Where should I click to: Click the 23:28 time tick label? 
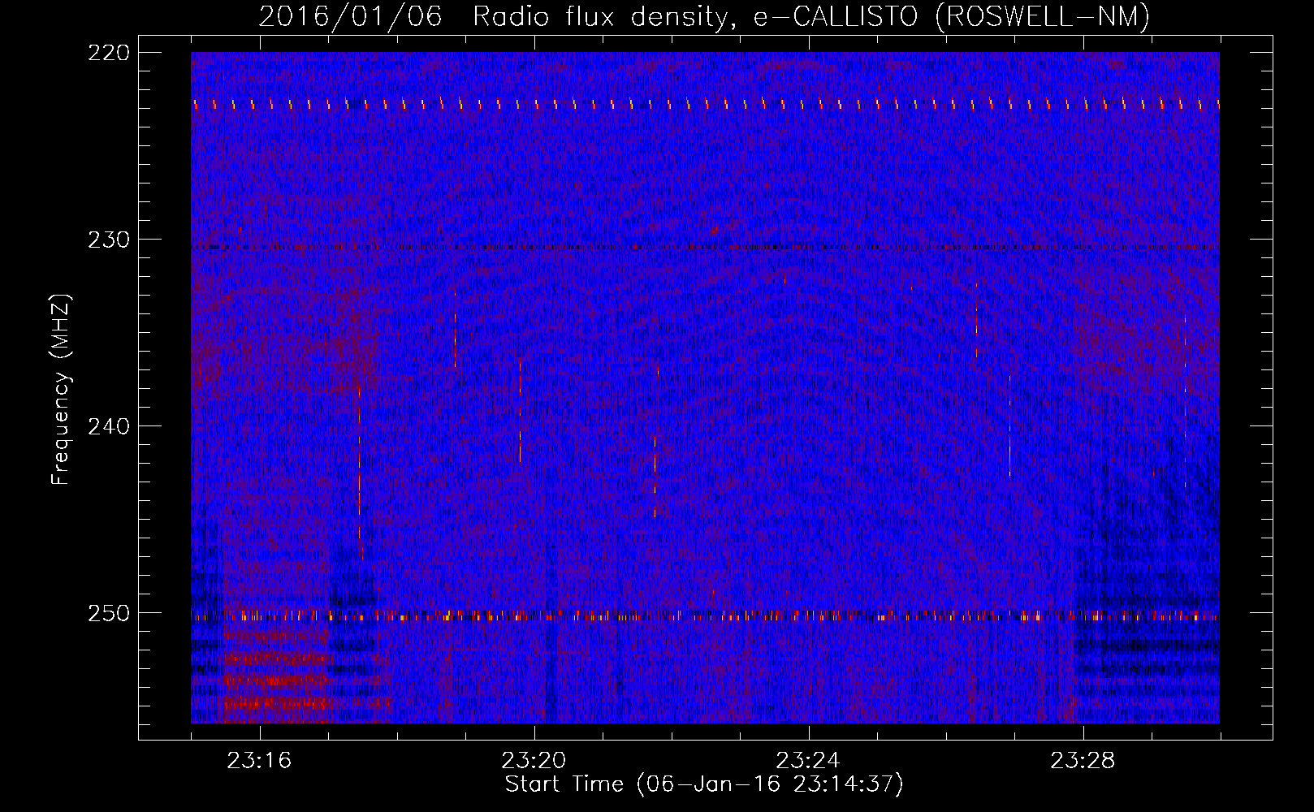click(x=1083, y=761)
